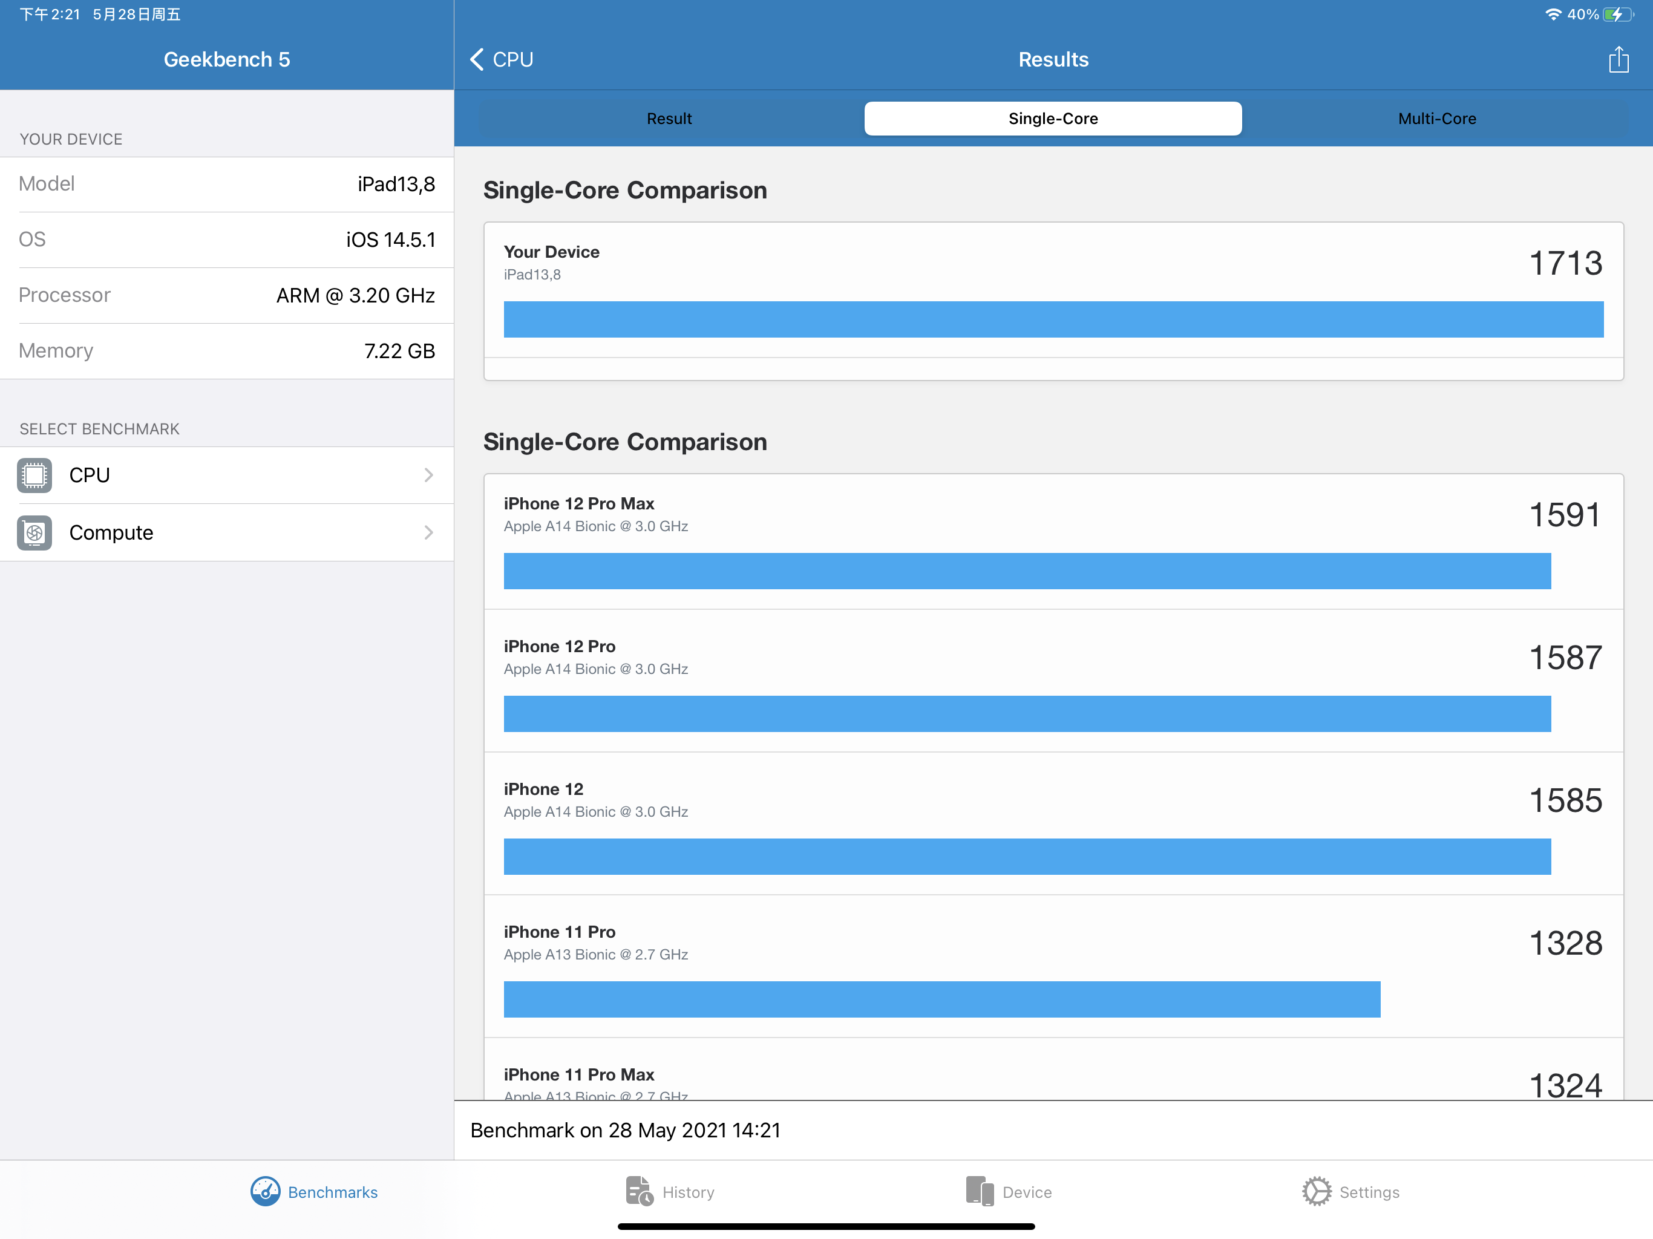Image resolution: width=1653 pixels, height=1239 pixels.
Task: Tap the Benchmarks gauge icon
Action: pyautogui.click(x=265, y=1192)
